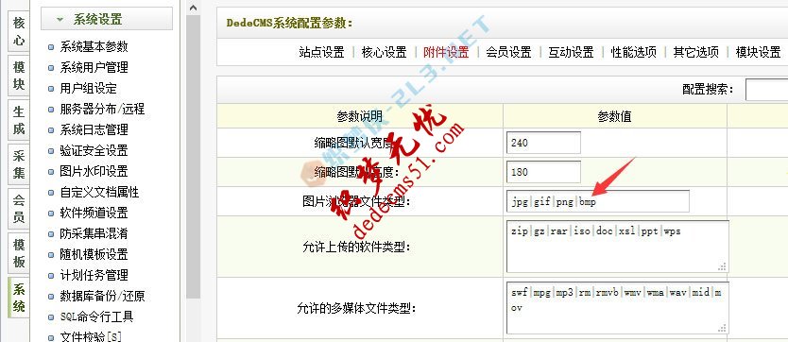
Task: Open SQL命令行工具
Action: 96,316
